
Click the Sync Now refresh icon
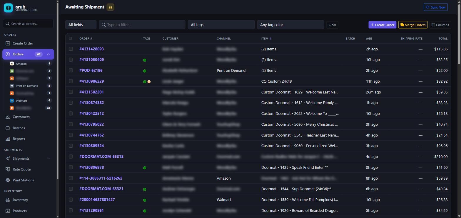tap(428, 7)
